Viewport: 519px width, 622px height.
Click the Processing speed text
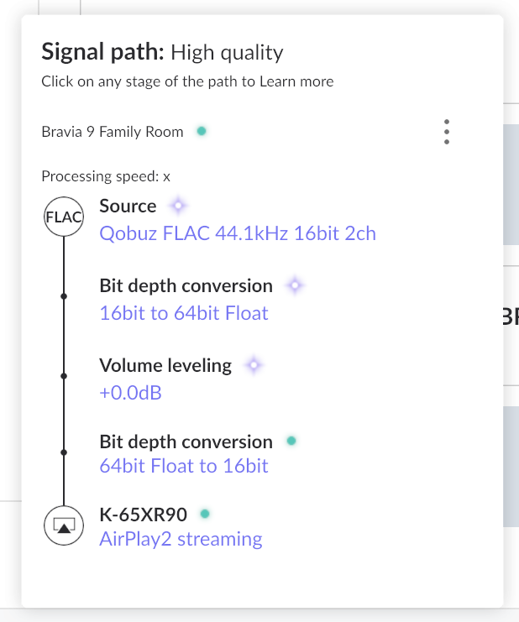pyautogui.click(x=106, y=176)
